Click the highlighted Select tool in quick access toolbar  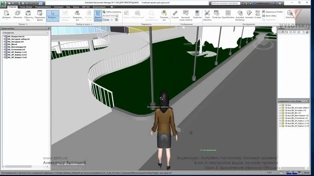pos(41,3)
